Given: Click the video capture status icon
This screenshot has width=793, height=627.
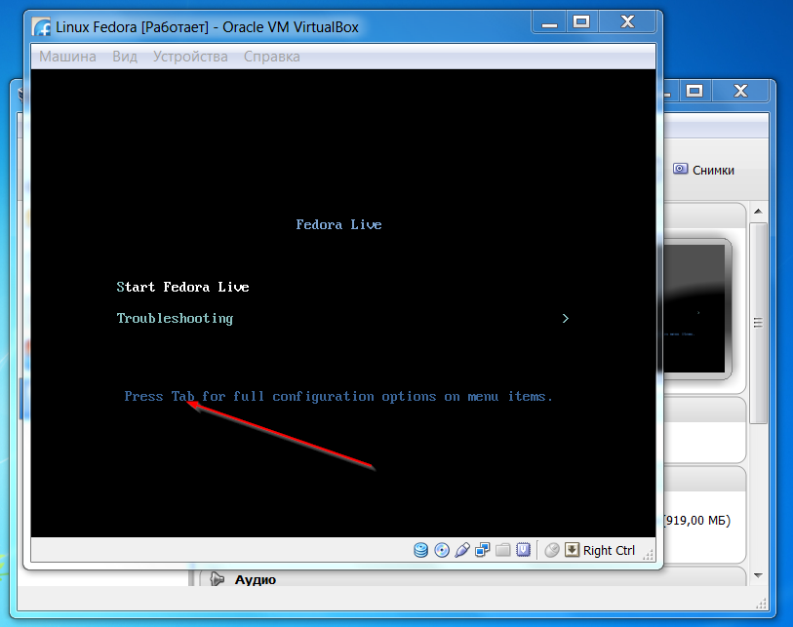Looking at the screenshot, I should pyautogui.click(x=523, y=550).
